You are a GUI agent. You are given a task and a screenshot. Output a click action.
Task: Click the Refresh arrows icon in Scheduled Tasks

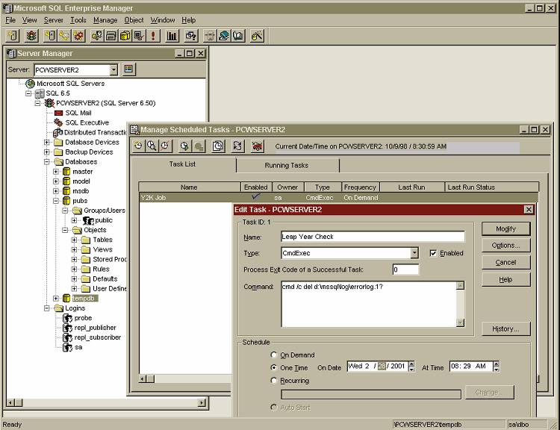click(x=238, y=146)
